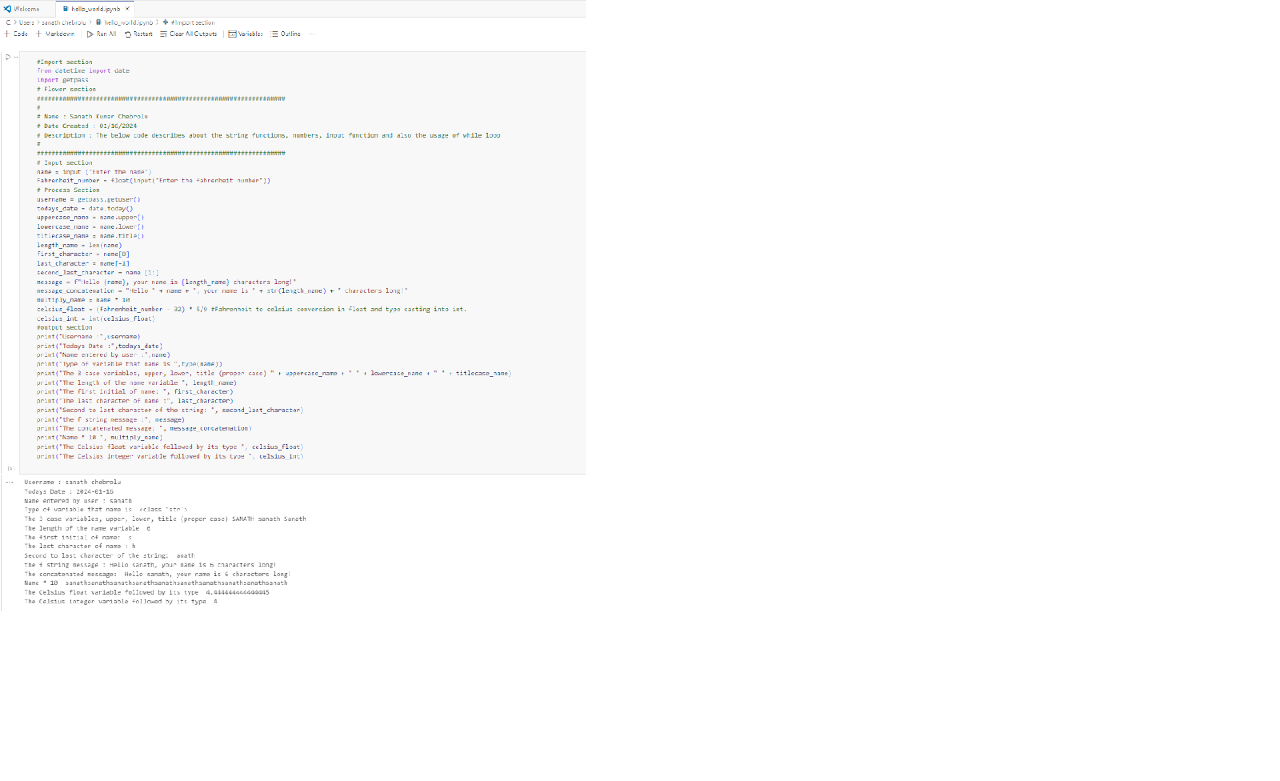Screen dimensions: 1280x781
Task: Click the '# Name : Sanath Kumar Chebrolu' comment
Action: coord(92,117)
